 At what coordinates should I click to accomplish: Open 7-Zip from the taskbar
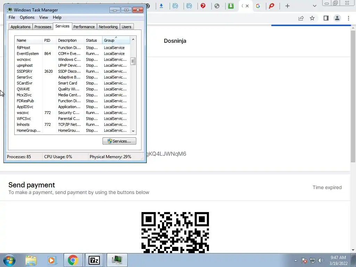[x=94, y=260]
